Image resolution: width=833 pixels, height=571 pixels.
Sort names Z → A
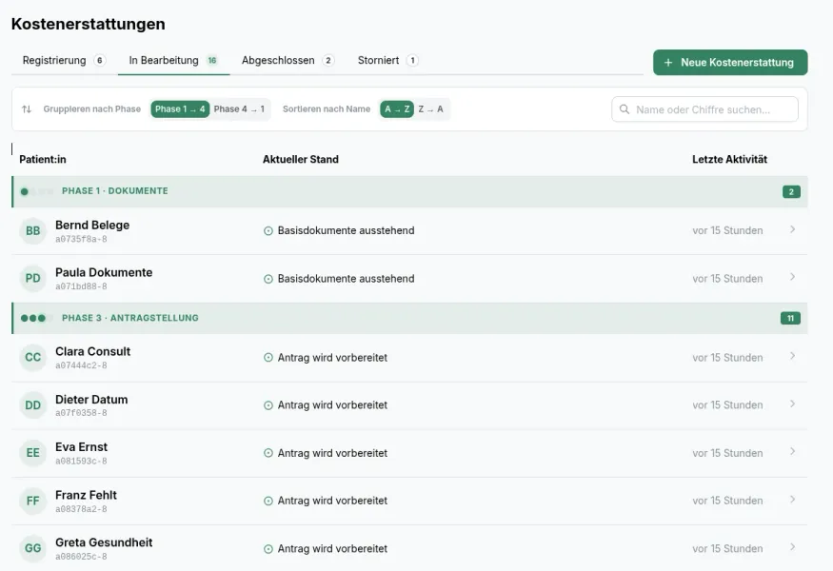click(x=431, y=108)
